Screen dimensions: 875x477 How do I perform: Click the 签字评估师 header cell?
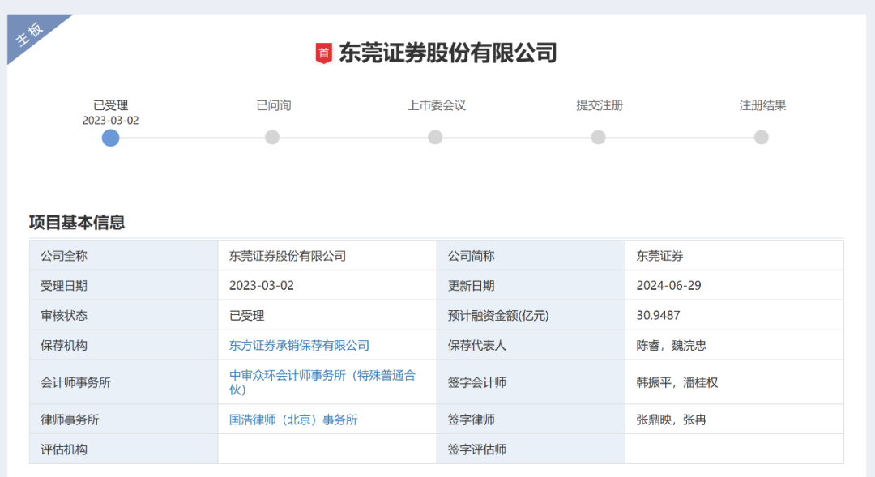coord(531,449)
